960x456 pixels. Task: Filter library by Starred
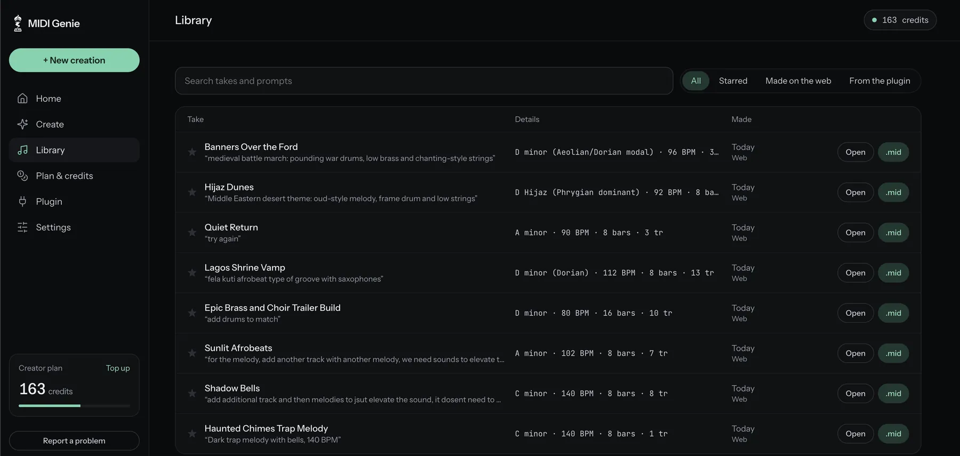point(733,81)
